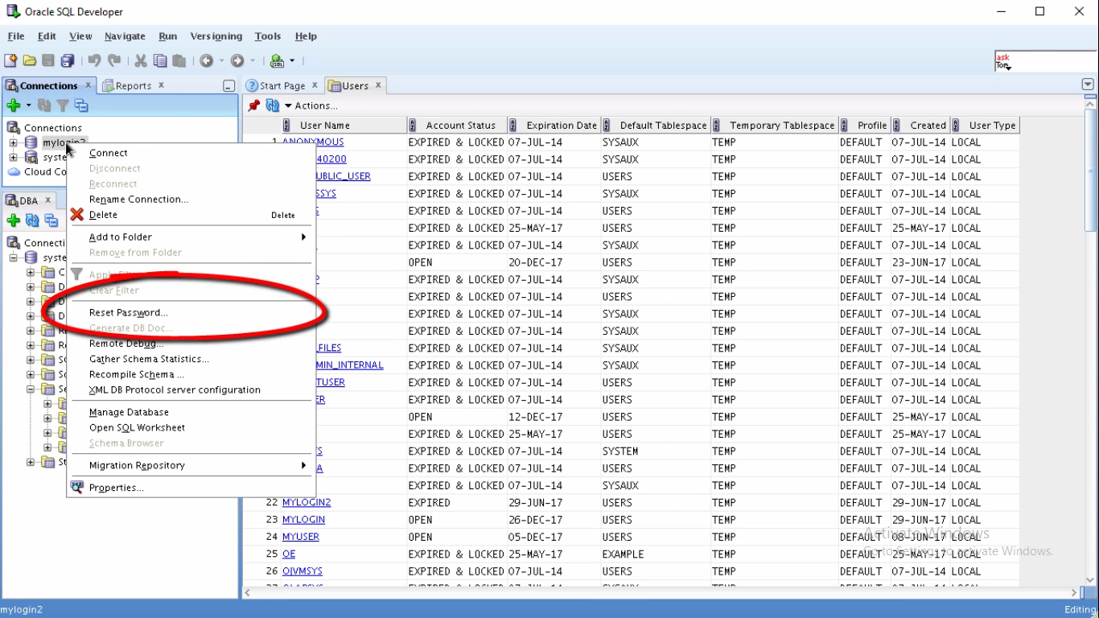Viewport: 1099px width, 618px height.
Task: Switch to the Reports tab
Action: point(133,85)
